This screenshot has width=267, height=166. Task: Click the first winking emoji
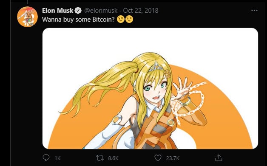(121, 20)
